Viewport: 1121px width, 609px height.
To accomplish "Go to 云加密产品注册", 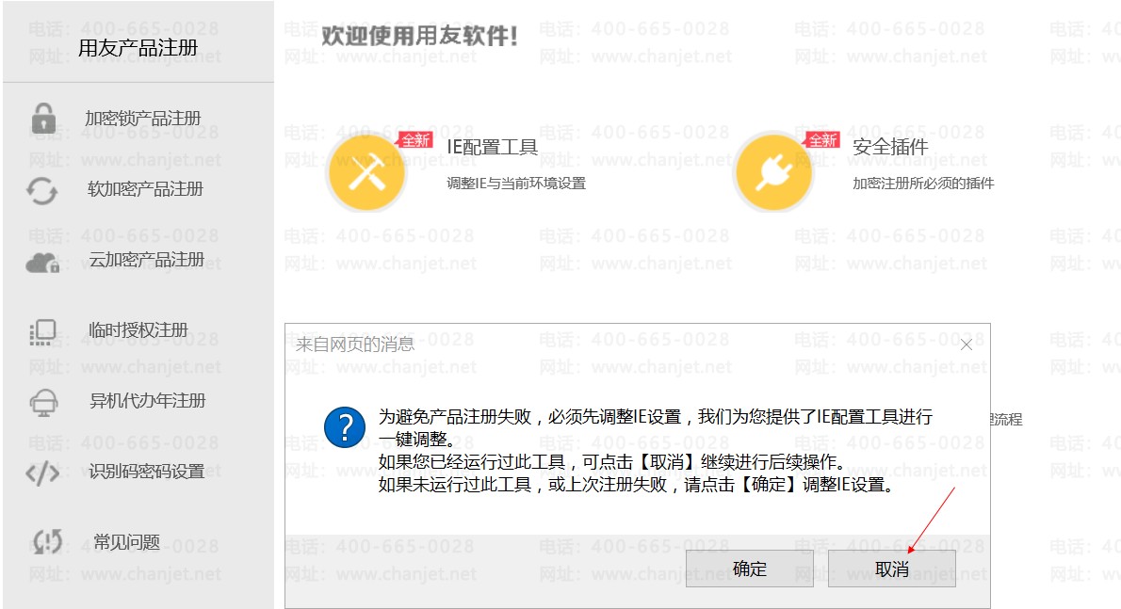I will pyautogui.click(x=147, y=259).
